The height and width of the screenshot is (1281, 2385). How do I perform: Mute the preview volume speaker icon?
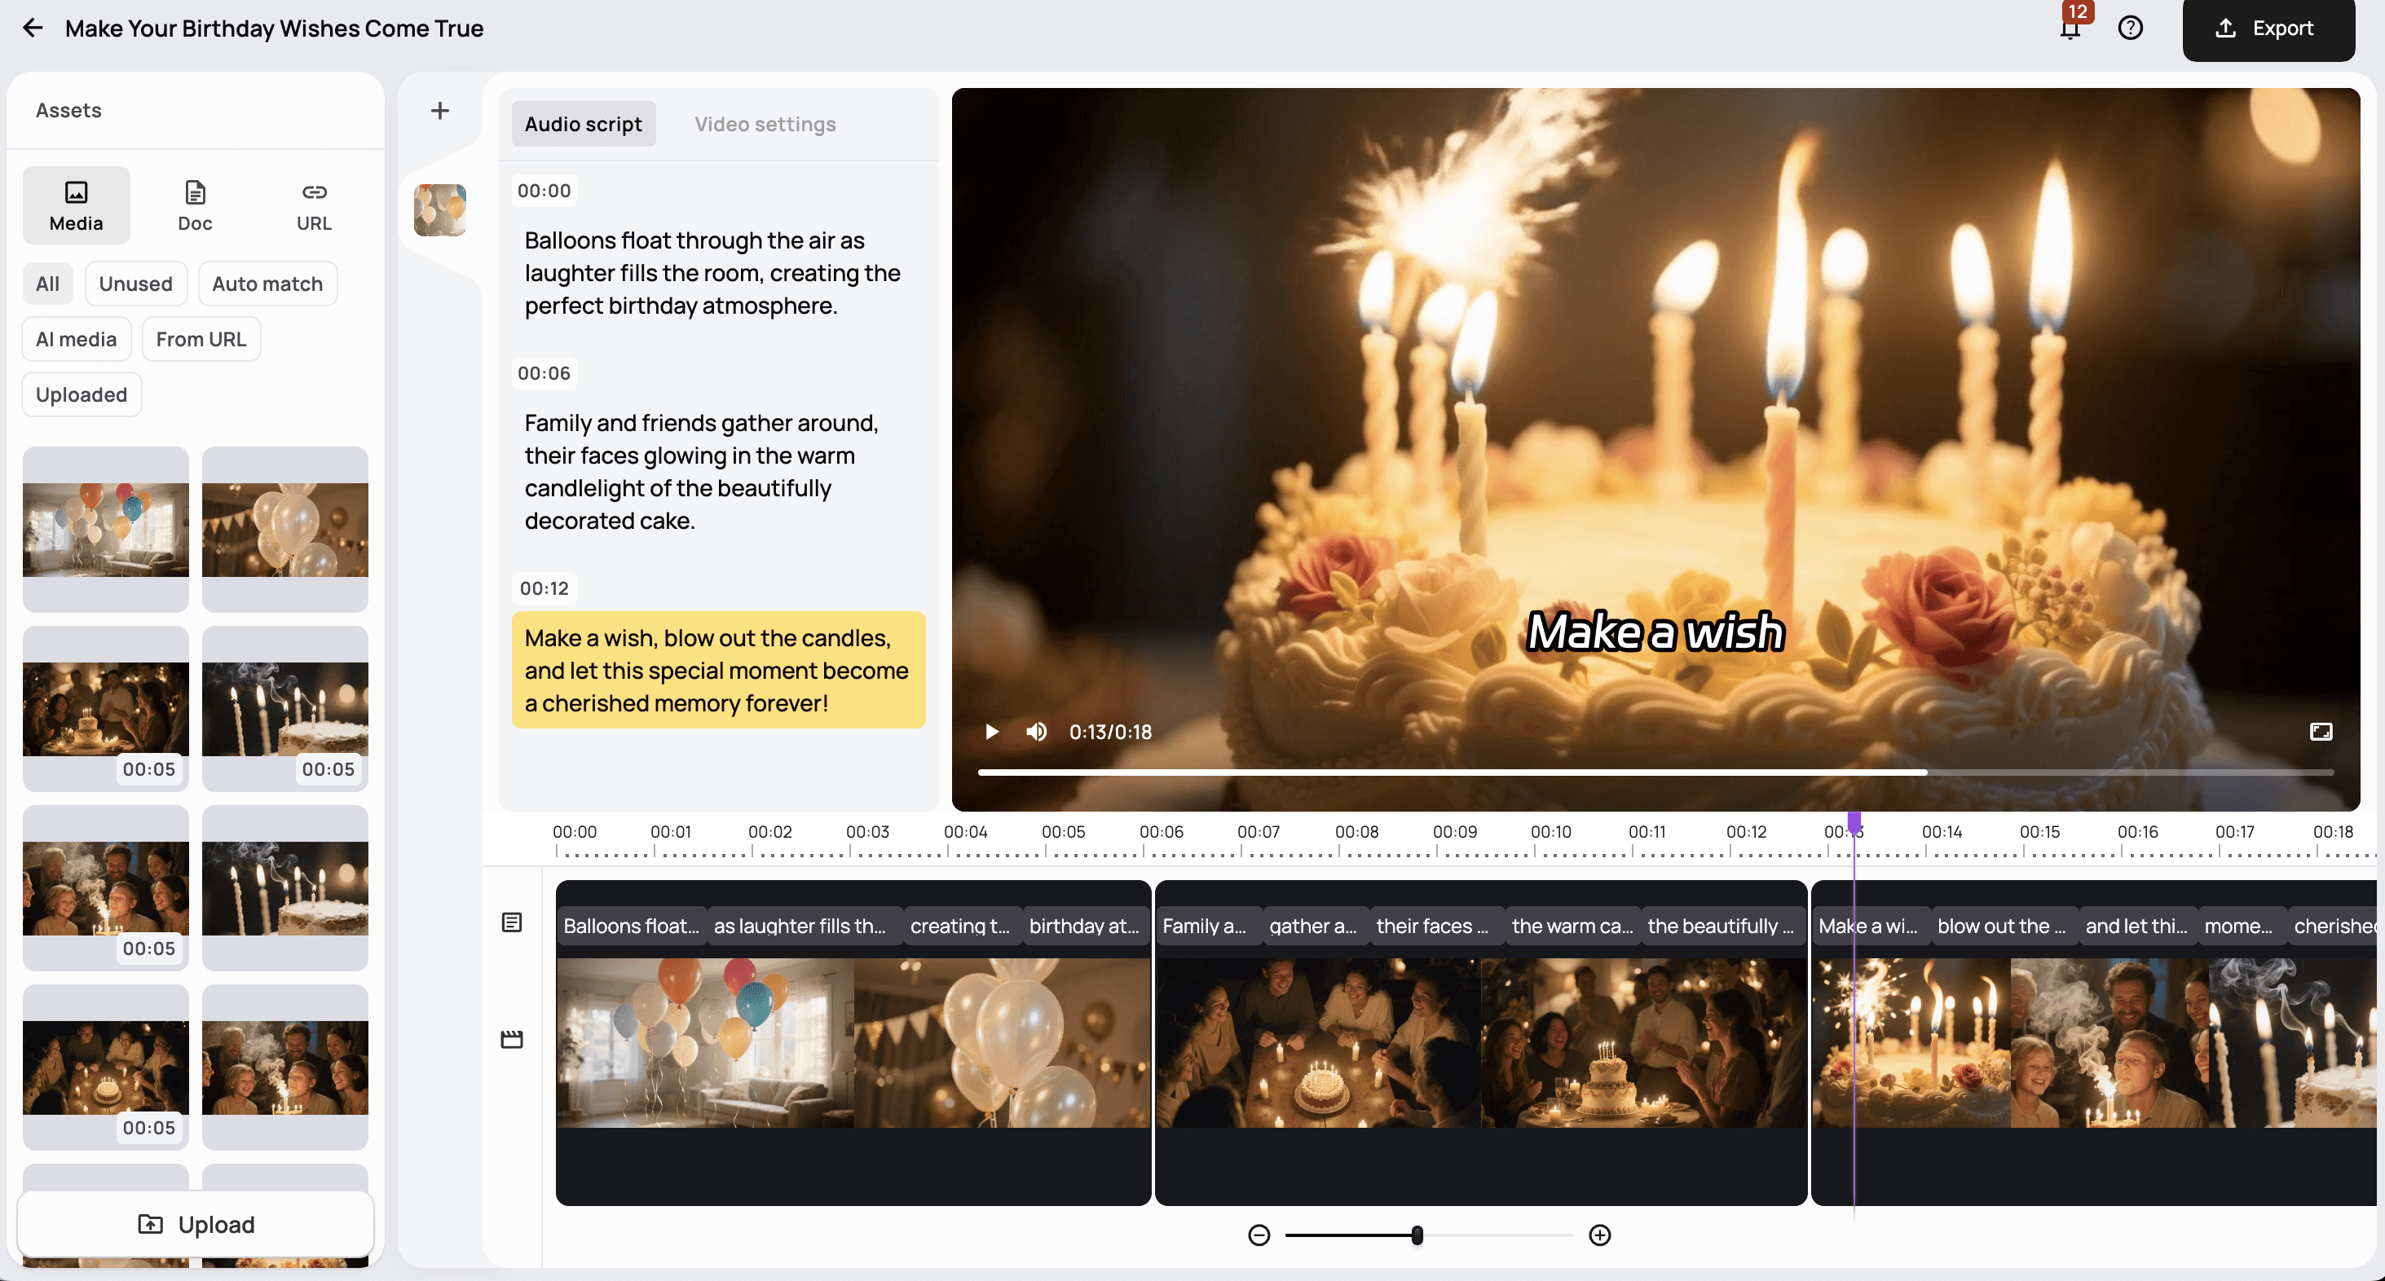point(1036,732)
